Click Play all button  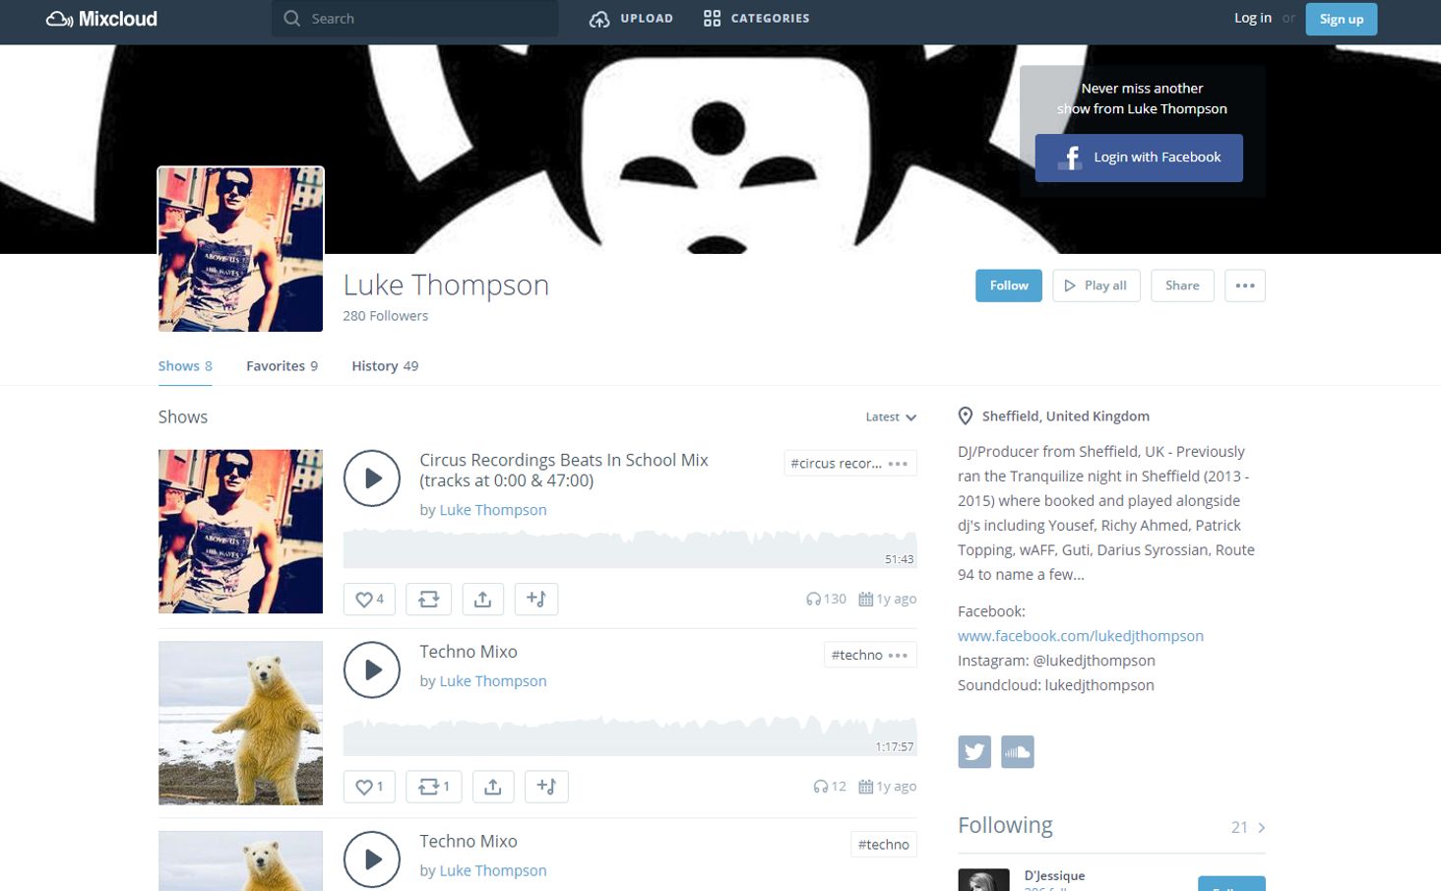(x=1096, y=286)
